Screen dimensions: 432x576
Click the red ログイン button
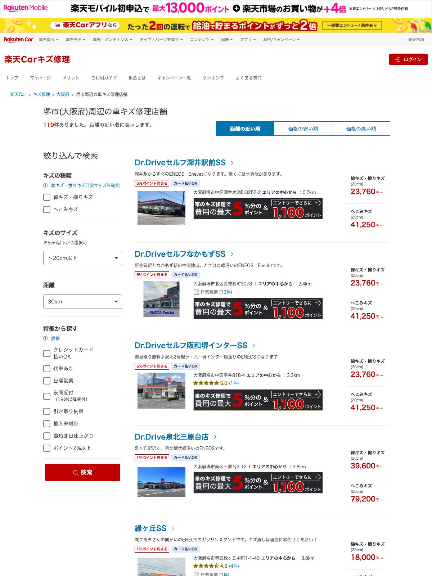pos(408,59)
